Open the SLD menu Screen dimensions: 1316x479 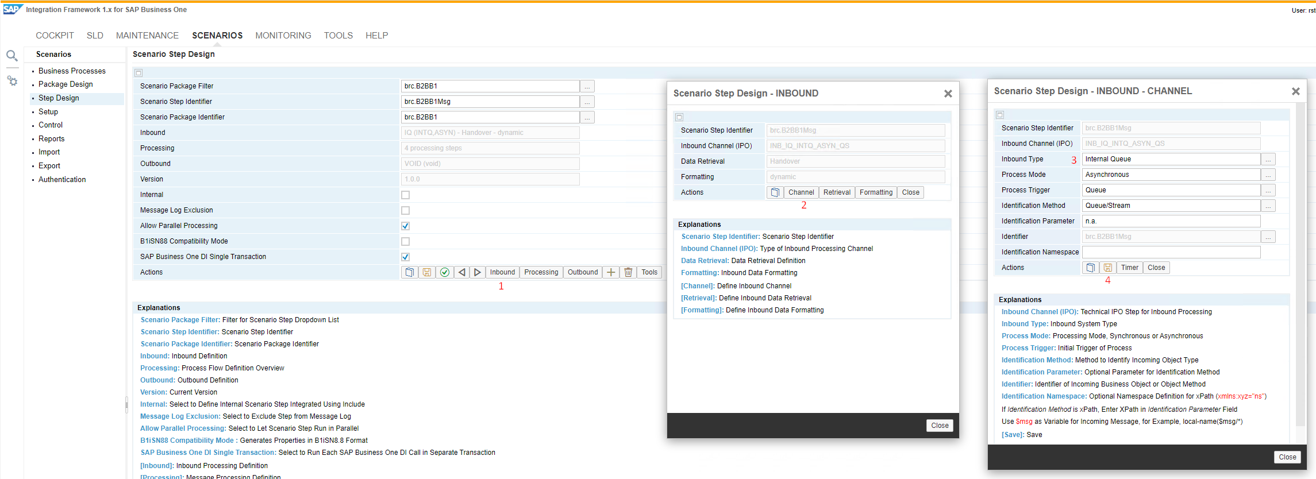(x=95, y=36)
